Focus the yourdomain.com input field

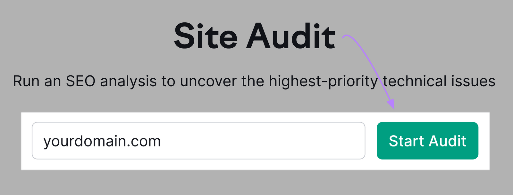198,141
